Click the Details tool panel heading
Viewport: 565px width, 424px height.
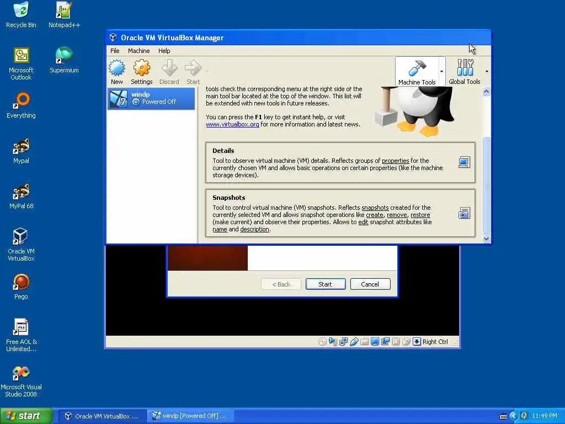point(223,151)
